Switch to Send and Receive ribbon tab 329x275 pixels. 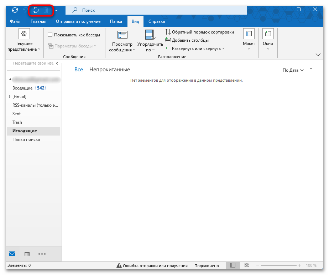(x=78, y=21)
